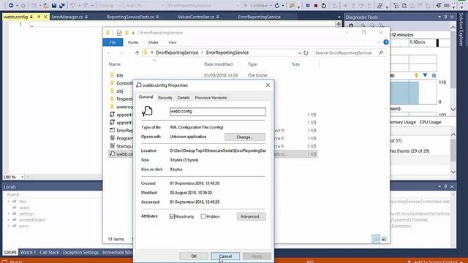
Task: Select the obj folder in Explorer
Action: 120,91
